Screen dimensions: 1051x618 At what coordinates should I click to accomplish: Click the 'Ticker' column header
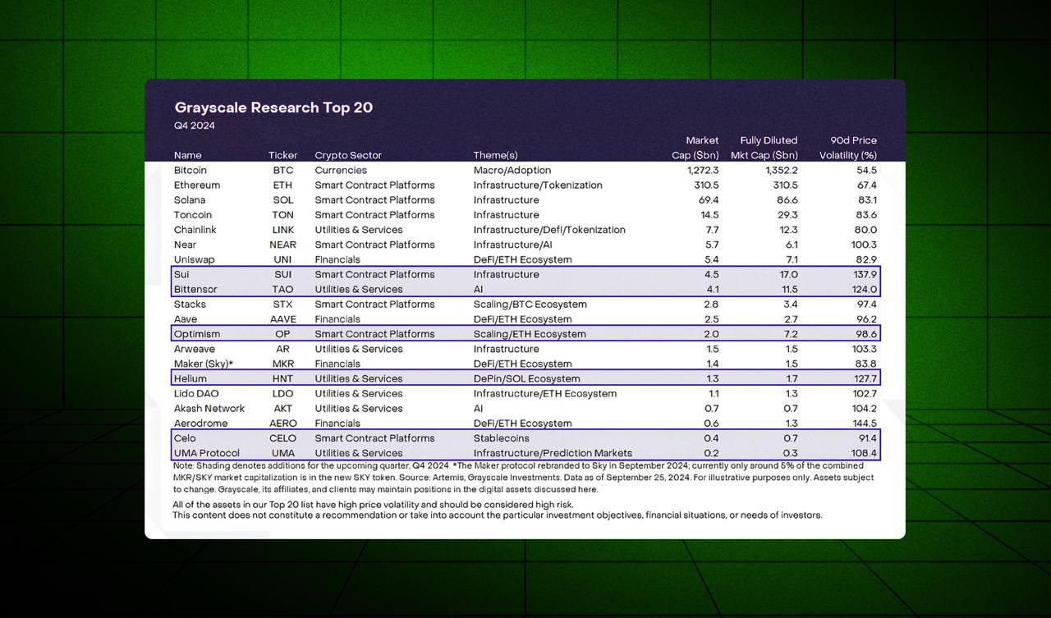283,155
